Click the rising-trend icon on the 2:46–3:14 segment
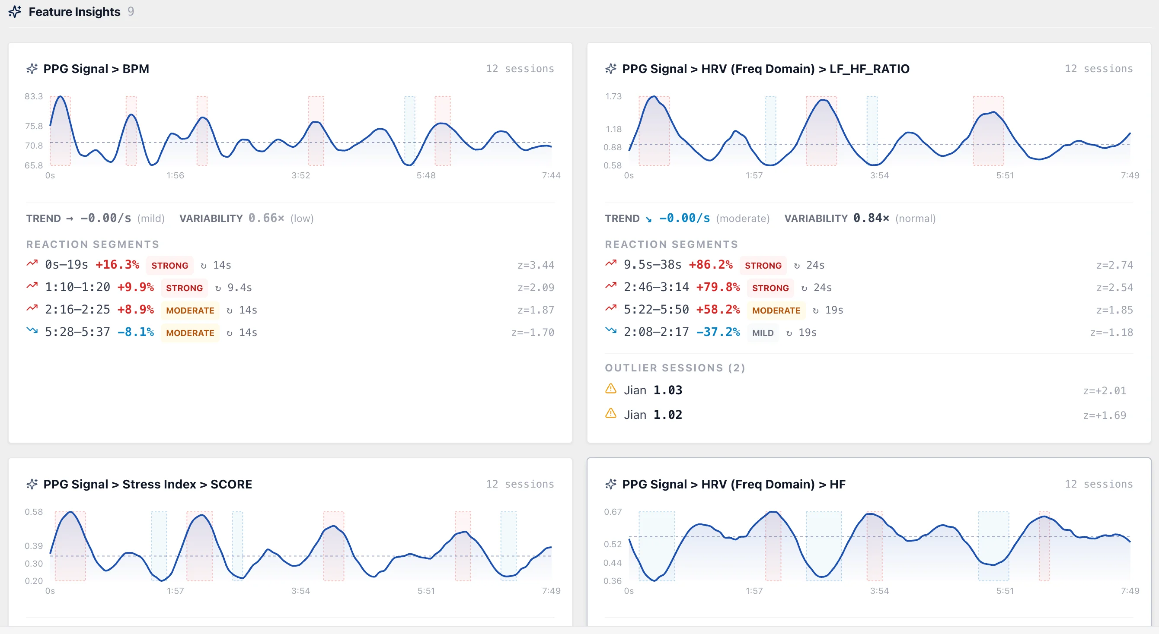 (610, 286)
